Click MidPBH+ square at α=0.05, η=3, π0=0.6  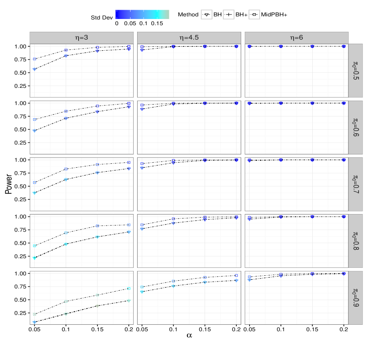pos(34,120)
